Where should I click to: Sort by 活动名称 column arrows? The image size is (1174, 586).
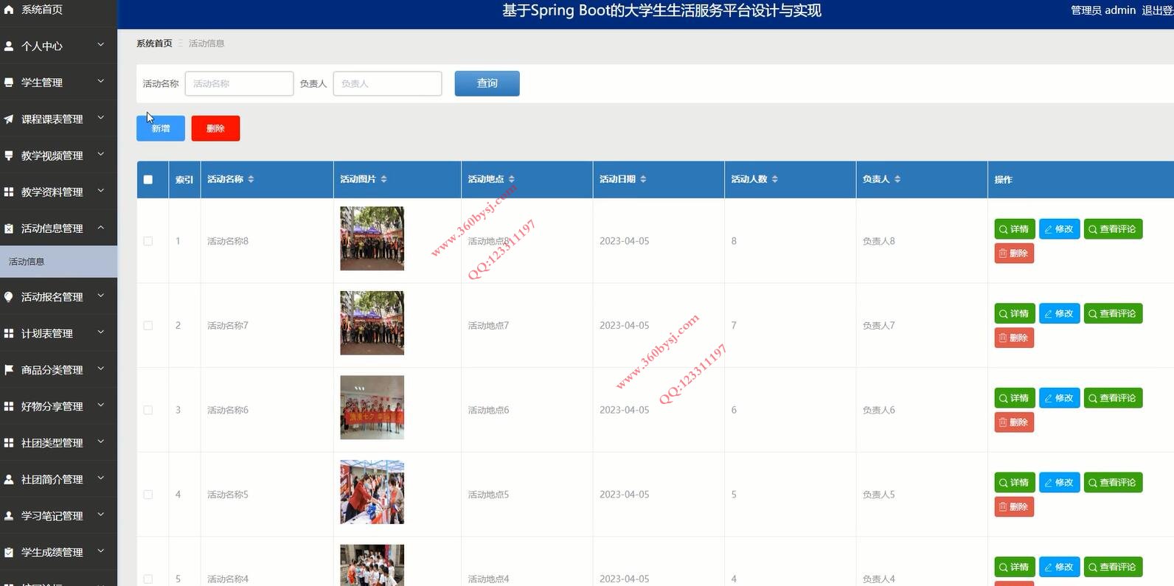click(251, 179)
